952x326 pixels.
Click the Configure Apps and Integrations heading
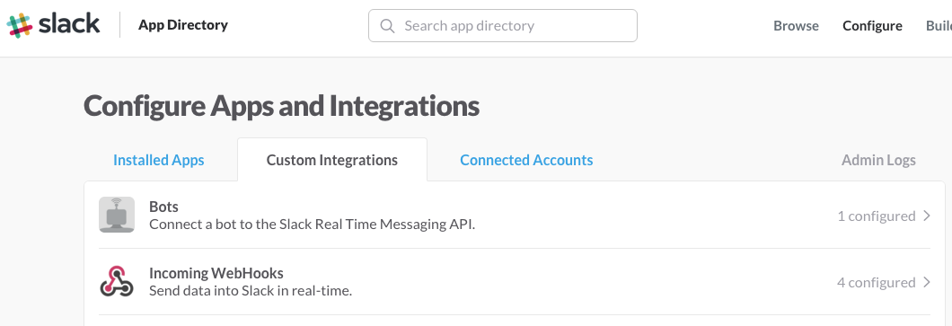click(x=281, y=106)
